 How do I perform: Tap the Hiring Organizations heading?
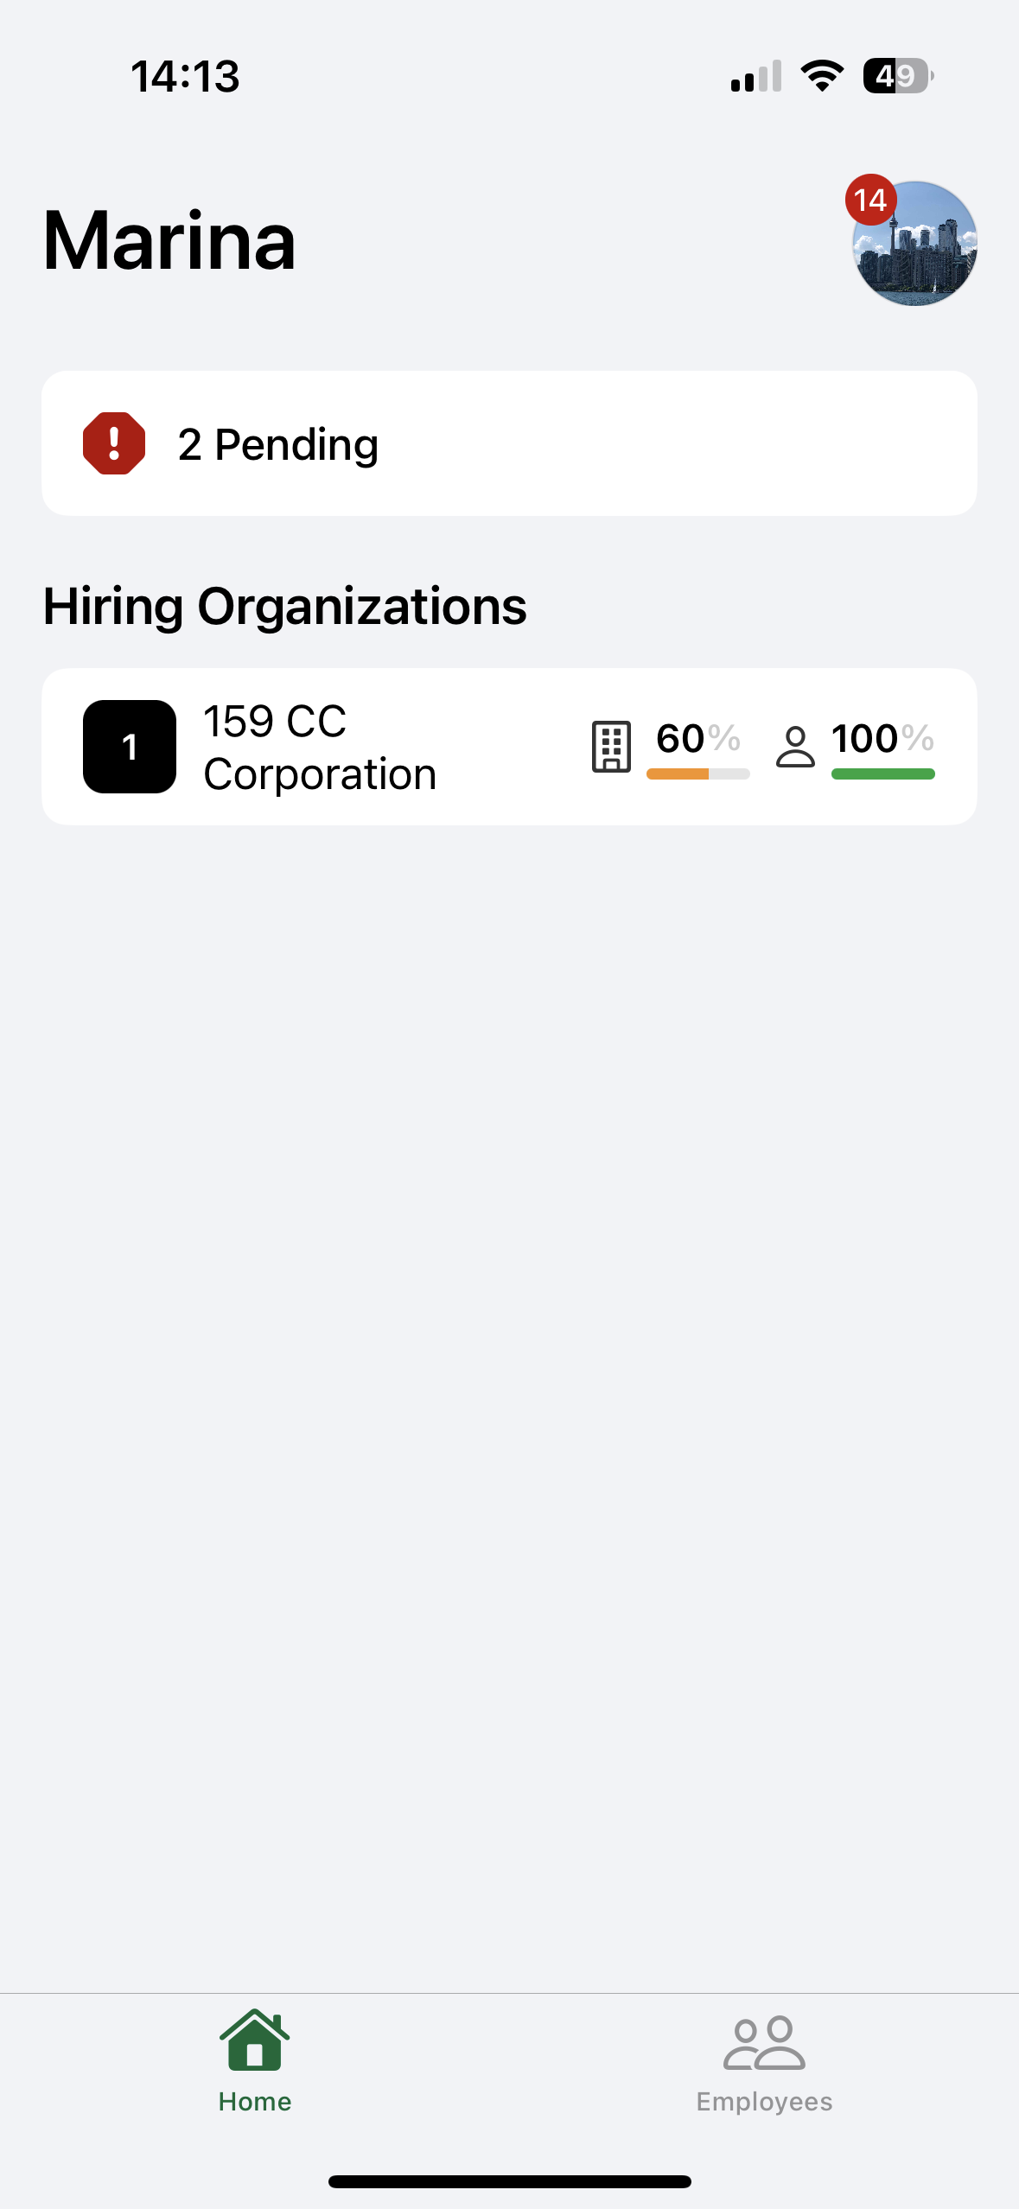click(x=285, y=606)
